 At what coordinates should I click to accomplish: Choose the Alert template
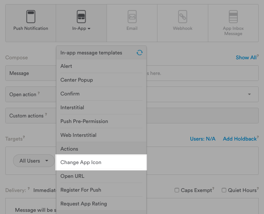click(x=101, y=66)
